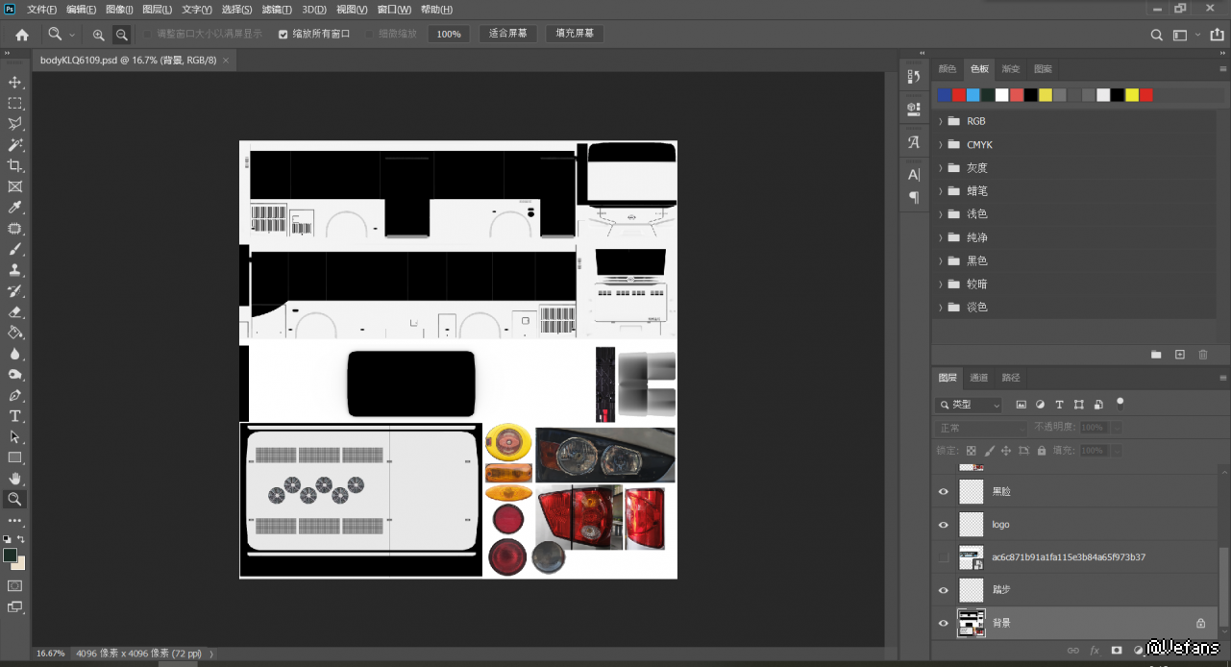Uncheck the 缩放所有窗口 checkbox
The height and width of the screenshot is (667, 1231).
[x=283, y=34]
